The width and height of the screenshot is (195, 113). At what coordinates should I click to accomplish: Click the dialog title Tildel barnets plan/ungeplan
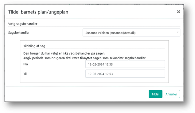[38, 12]
